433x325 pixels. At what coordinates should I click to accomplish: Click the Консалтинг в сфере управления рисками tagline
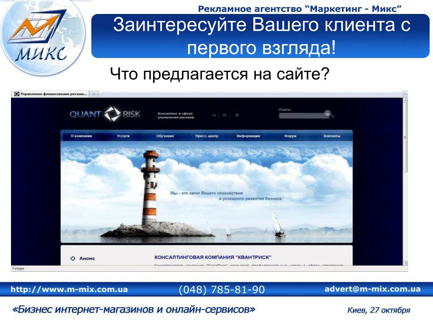pos(175,116)
